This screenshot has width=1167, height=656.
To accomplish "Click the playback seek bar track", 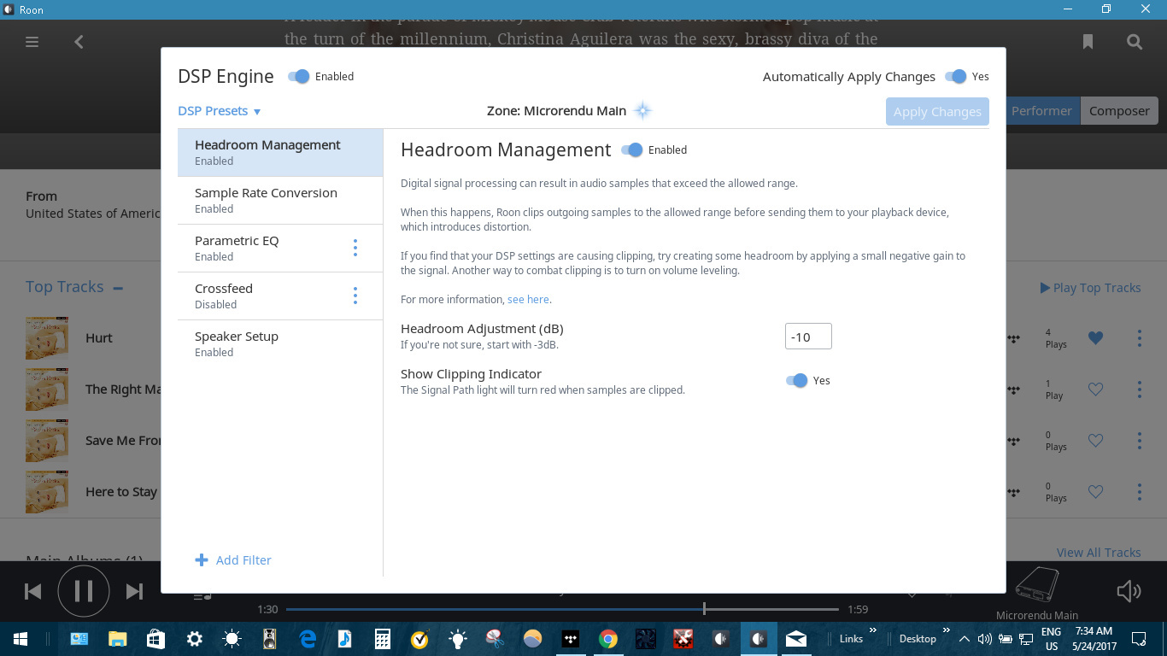I will [562, 609].
